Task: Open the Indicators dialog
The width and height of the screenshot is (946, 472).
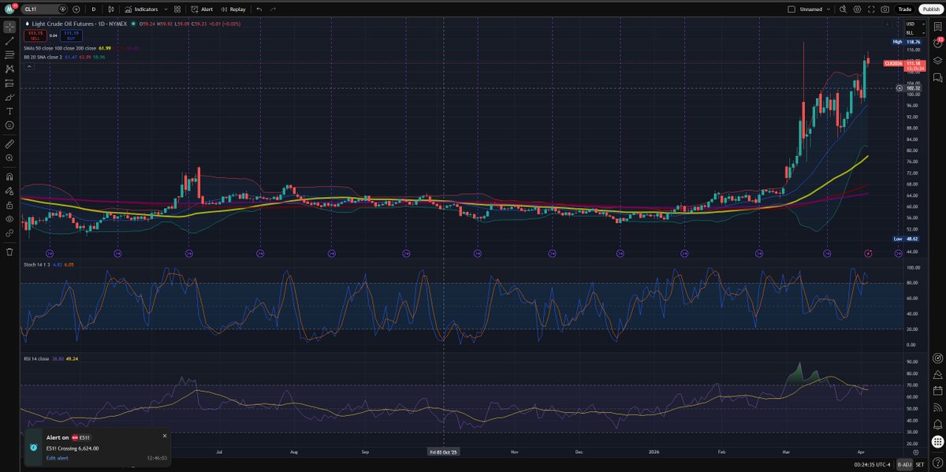Action: 141,9
